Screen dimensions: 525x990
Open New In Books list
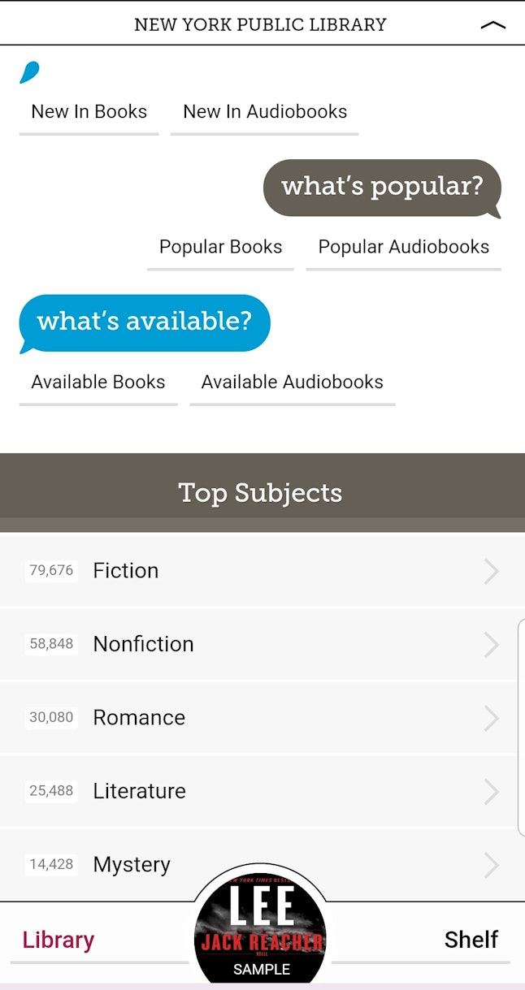coord(89,112)
